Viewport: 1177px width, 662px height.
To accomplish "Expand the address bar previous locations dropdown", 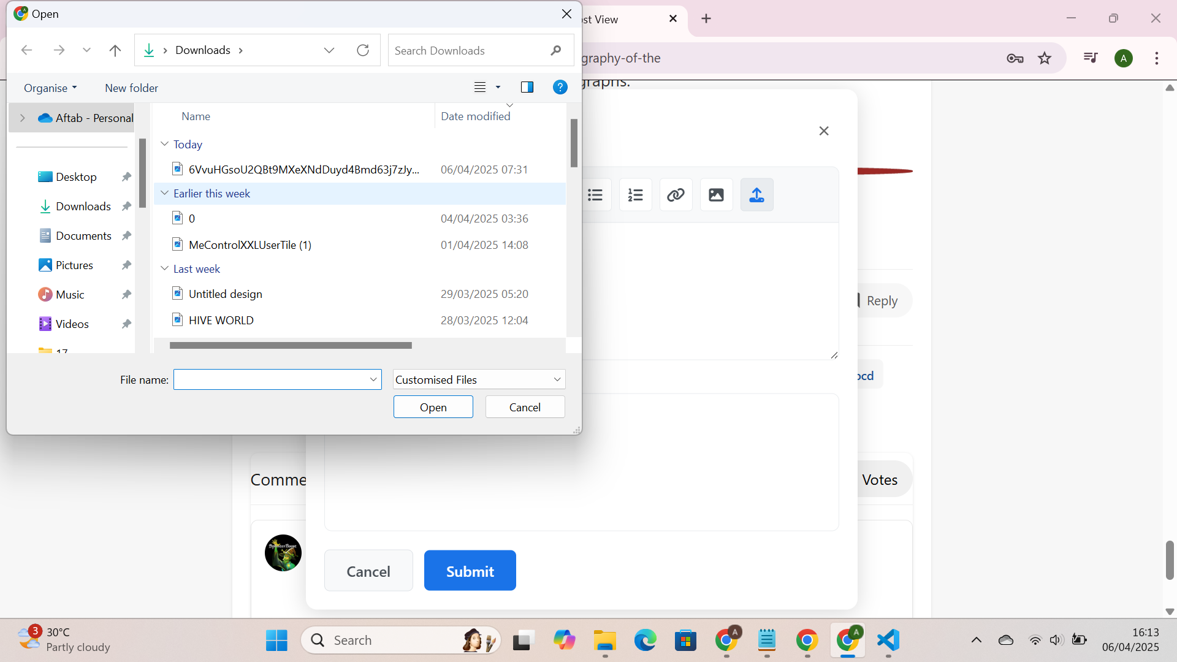I will (329, 50).
